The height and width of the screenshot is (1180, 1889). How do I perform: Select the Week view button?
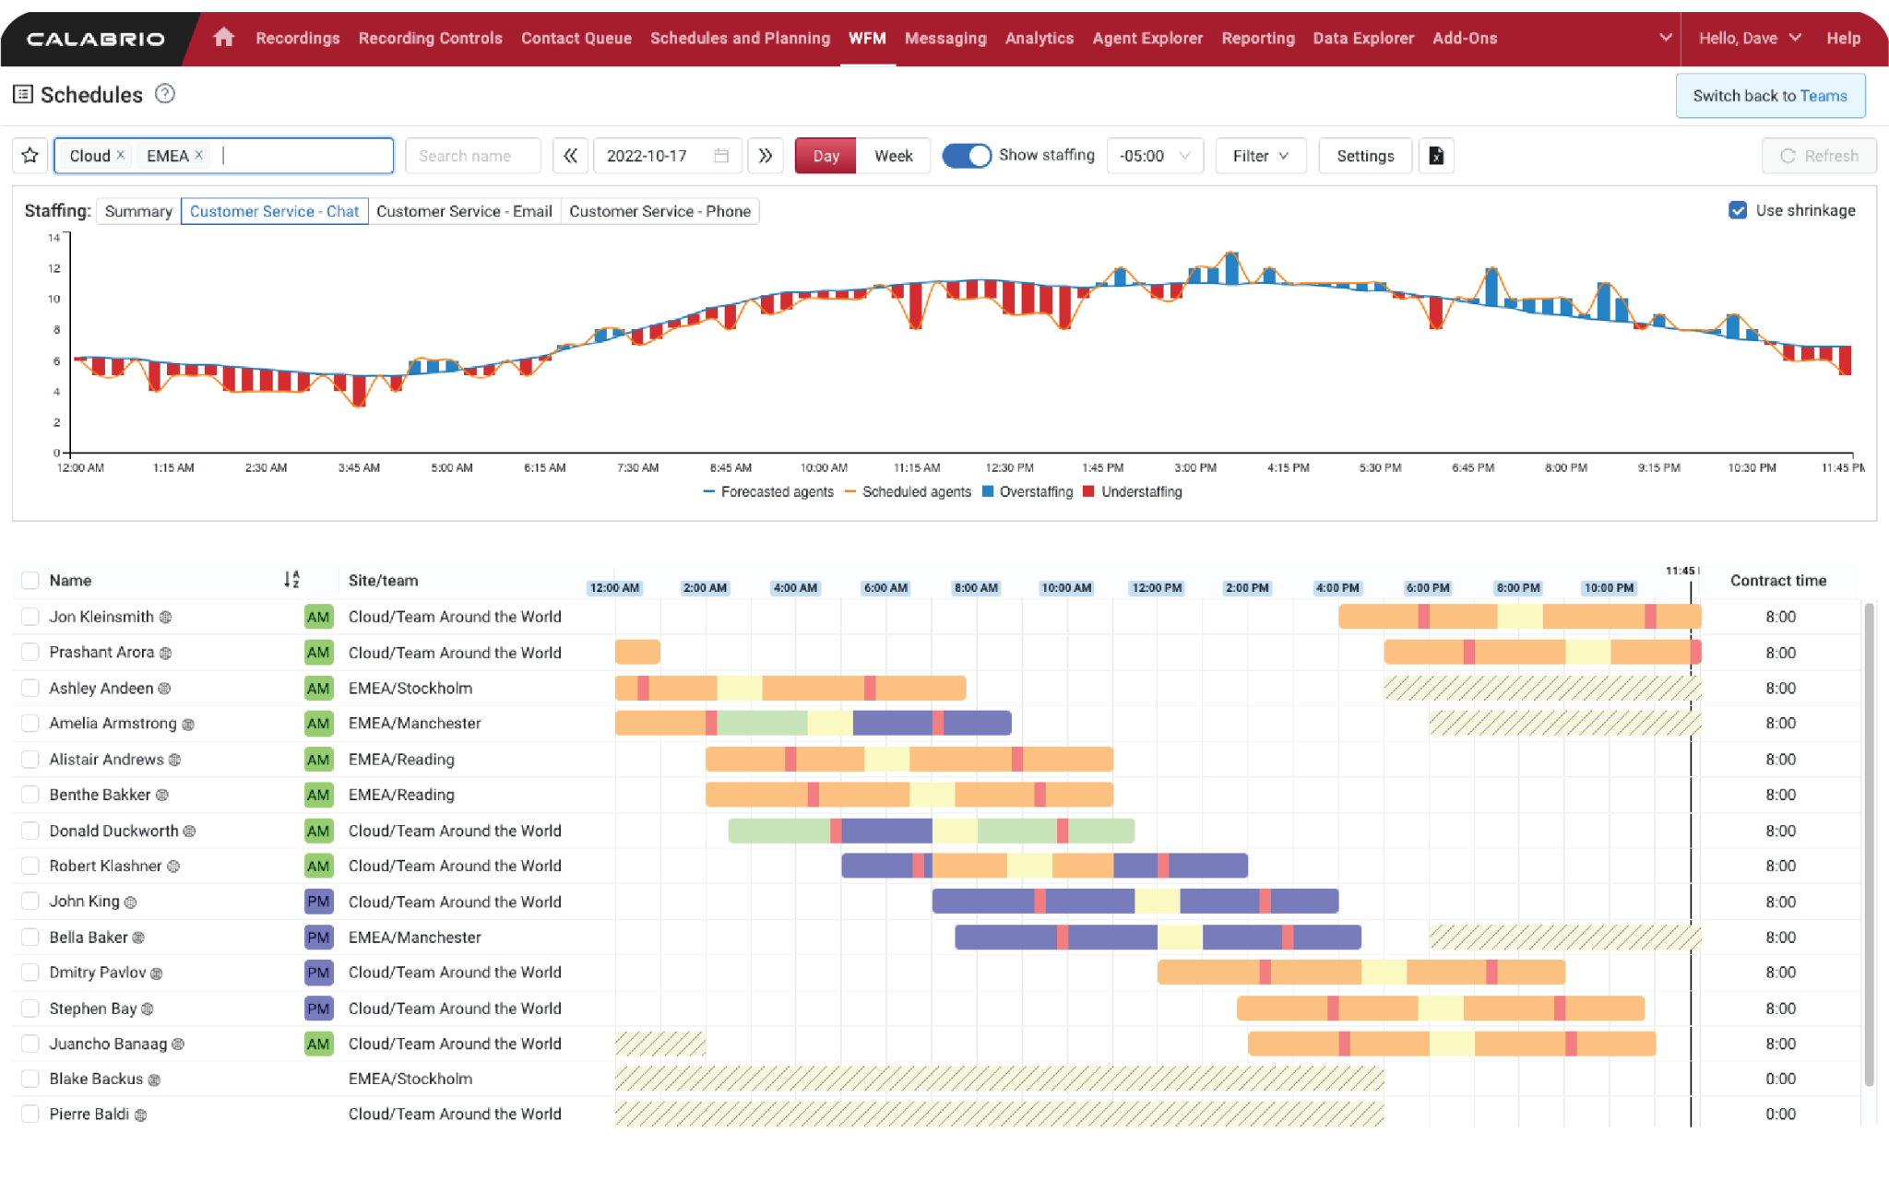point(893,156)
